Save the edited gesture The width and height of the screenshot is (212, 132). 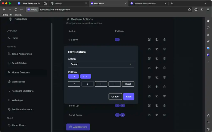(129, 97)
